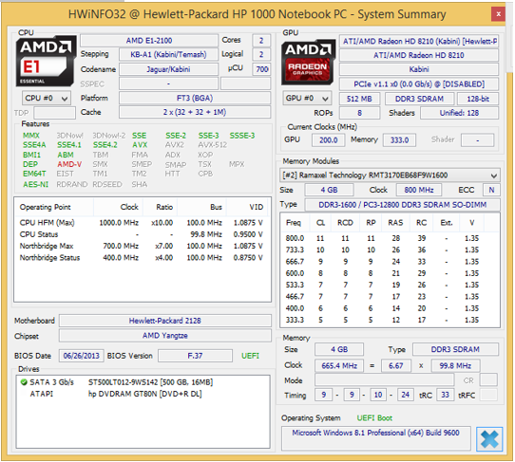Click the memory clock 665.4 MHz field
515x462 pixels.
[x=339, y=366]
